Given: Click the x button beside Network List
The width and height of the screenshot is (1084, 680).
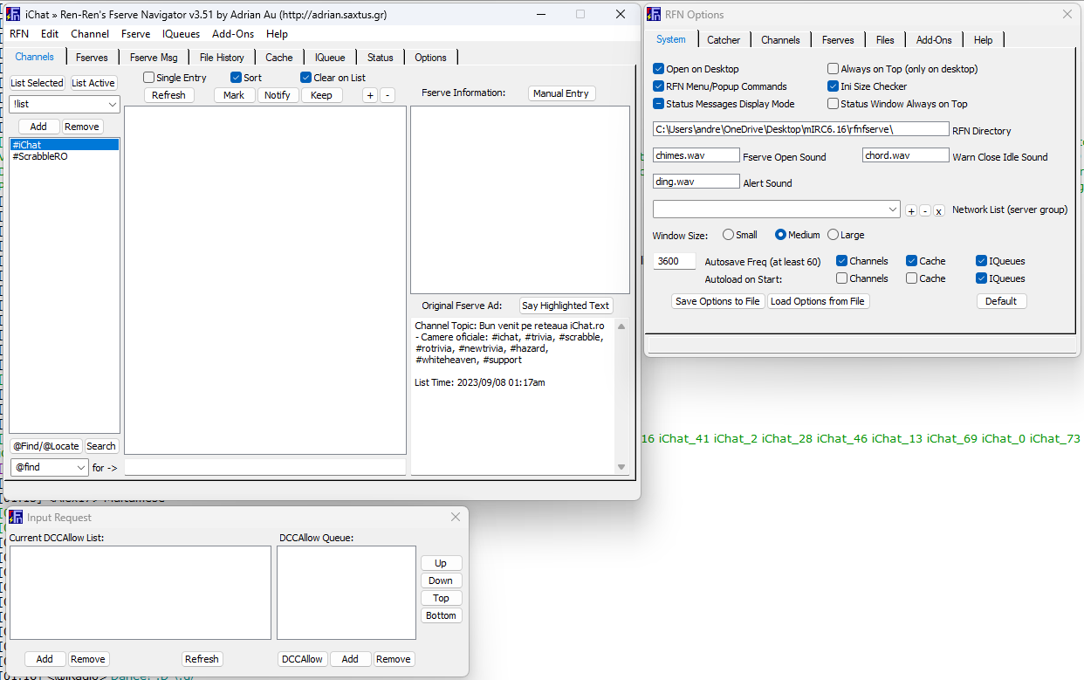Looking at the screenshot, I should (x=939, y=210).
